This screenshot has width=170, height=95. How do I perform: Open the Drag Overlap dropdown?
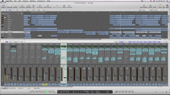(157, 10)
